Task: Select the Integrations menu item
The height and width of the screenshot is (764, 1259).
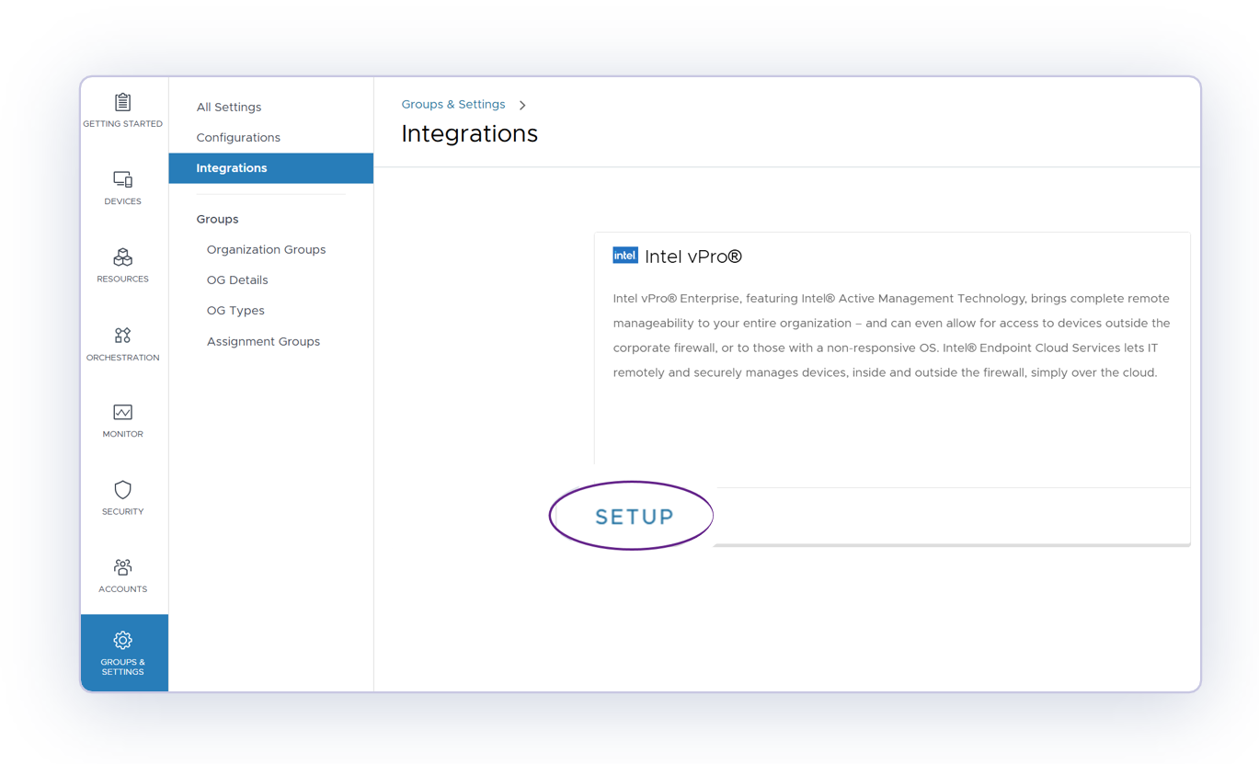Action: pyautogui.click(x=232, y=168)
